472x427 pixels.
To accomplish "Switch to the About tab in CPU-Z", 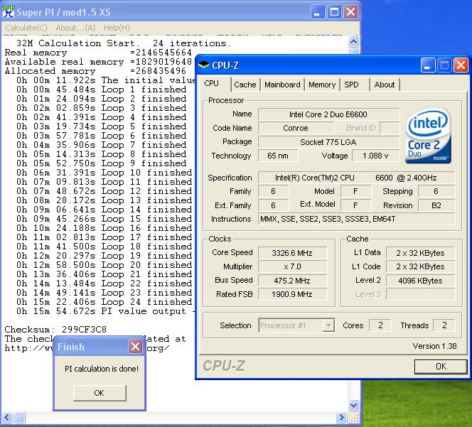I will 385,85.
